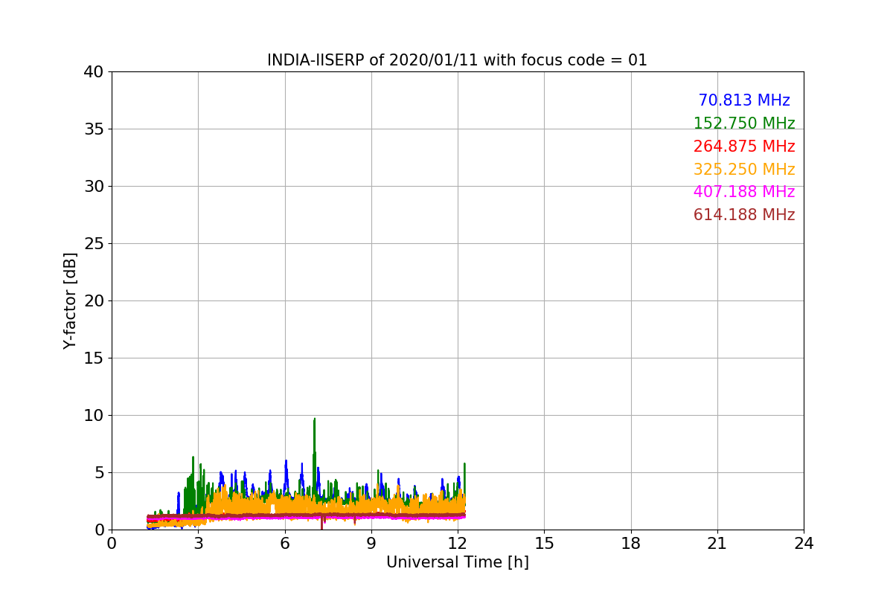Click x-axis tick label 9
The height and width of the screenshot is (595, 893).
(x=371, y=544)
